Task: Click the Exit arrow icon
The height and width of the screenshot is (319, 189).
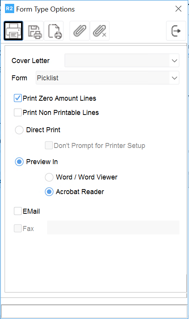Action: [x=176, y=31]
